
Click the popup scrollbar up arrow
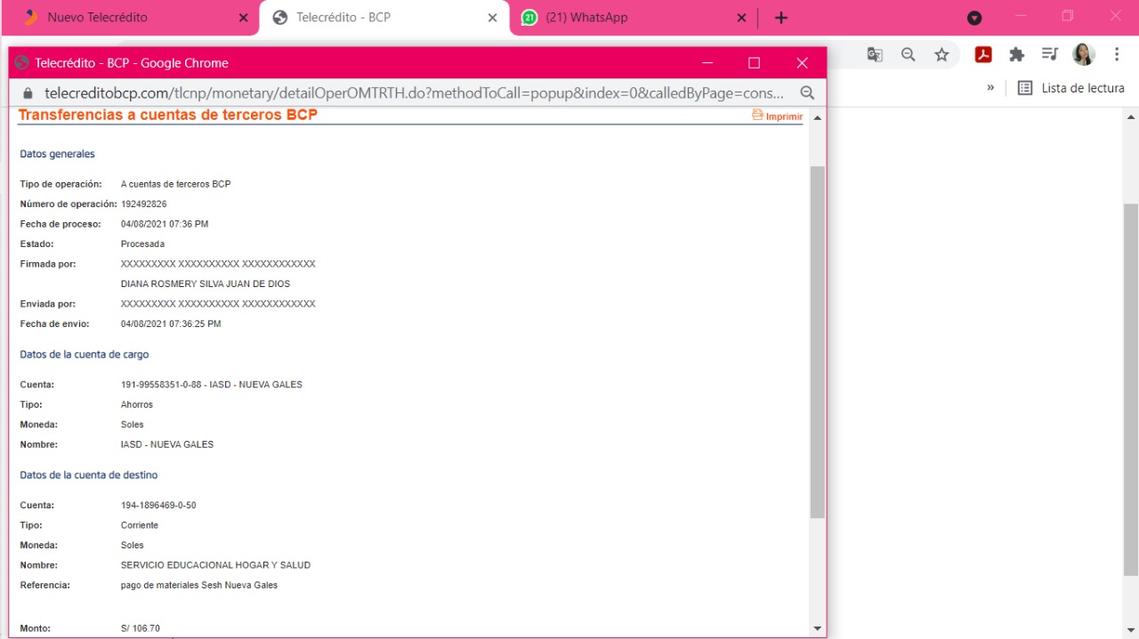click(x=818, y=118)
